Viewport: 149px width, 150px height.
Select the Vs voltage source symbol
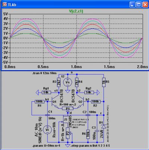68,82
